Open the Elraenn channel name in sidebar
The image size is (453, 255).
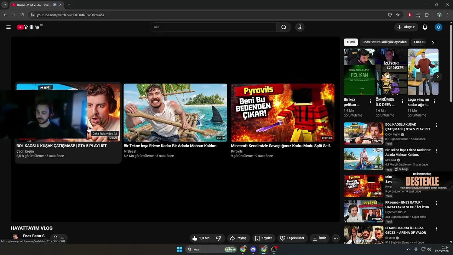pos(390,238)
